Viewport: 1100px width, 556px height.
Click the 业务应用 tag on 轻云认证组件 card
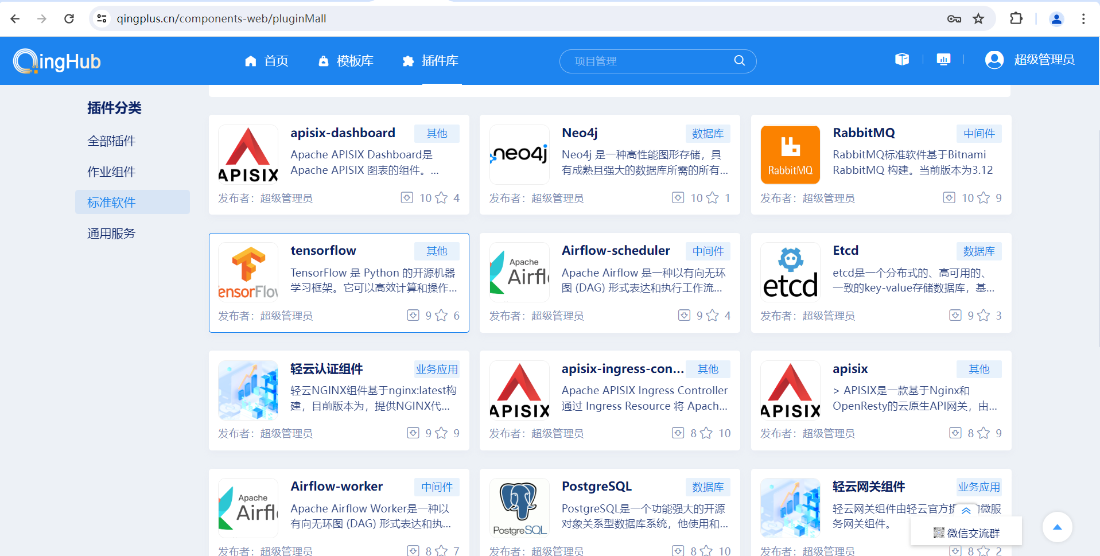(x=437, y=370)
